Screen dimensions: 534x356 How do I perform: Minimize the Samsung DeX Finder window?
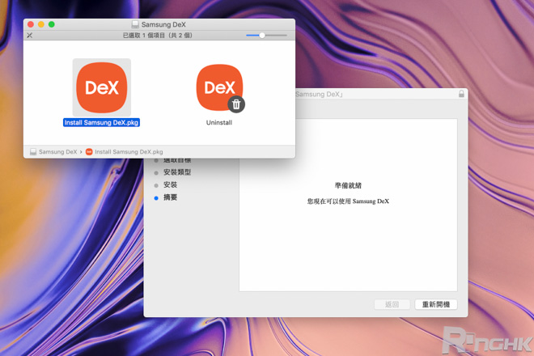pyautogui.click(x=41, y=24)
